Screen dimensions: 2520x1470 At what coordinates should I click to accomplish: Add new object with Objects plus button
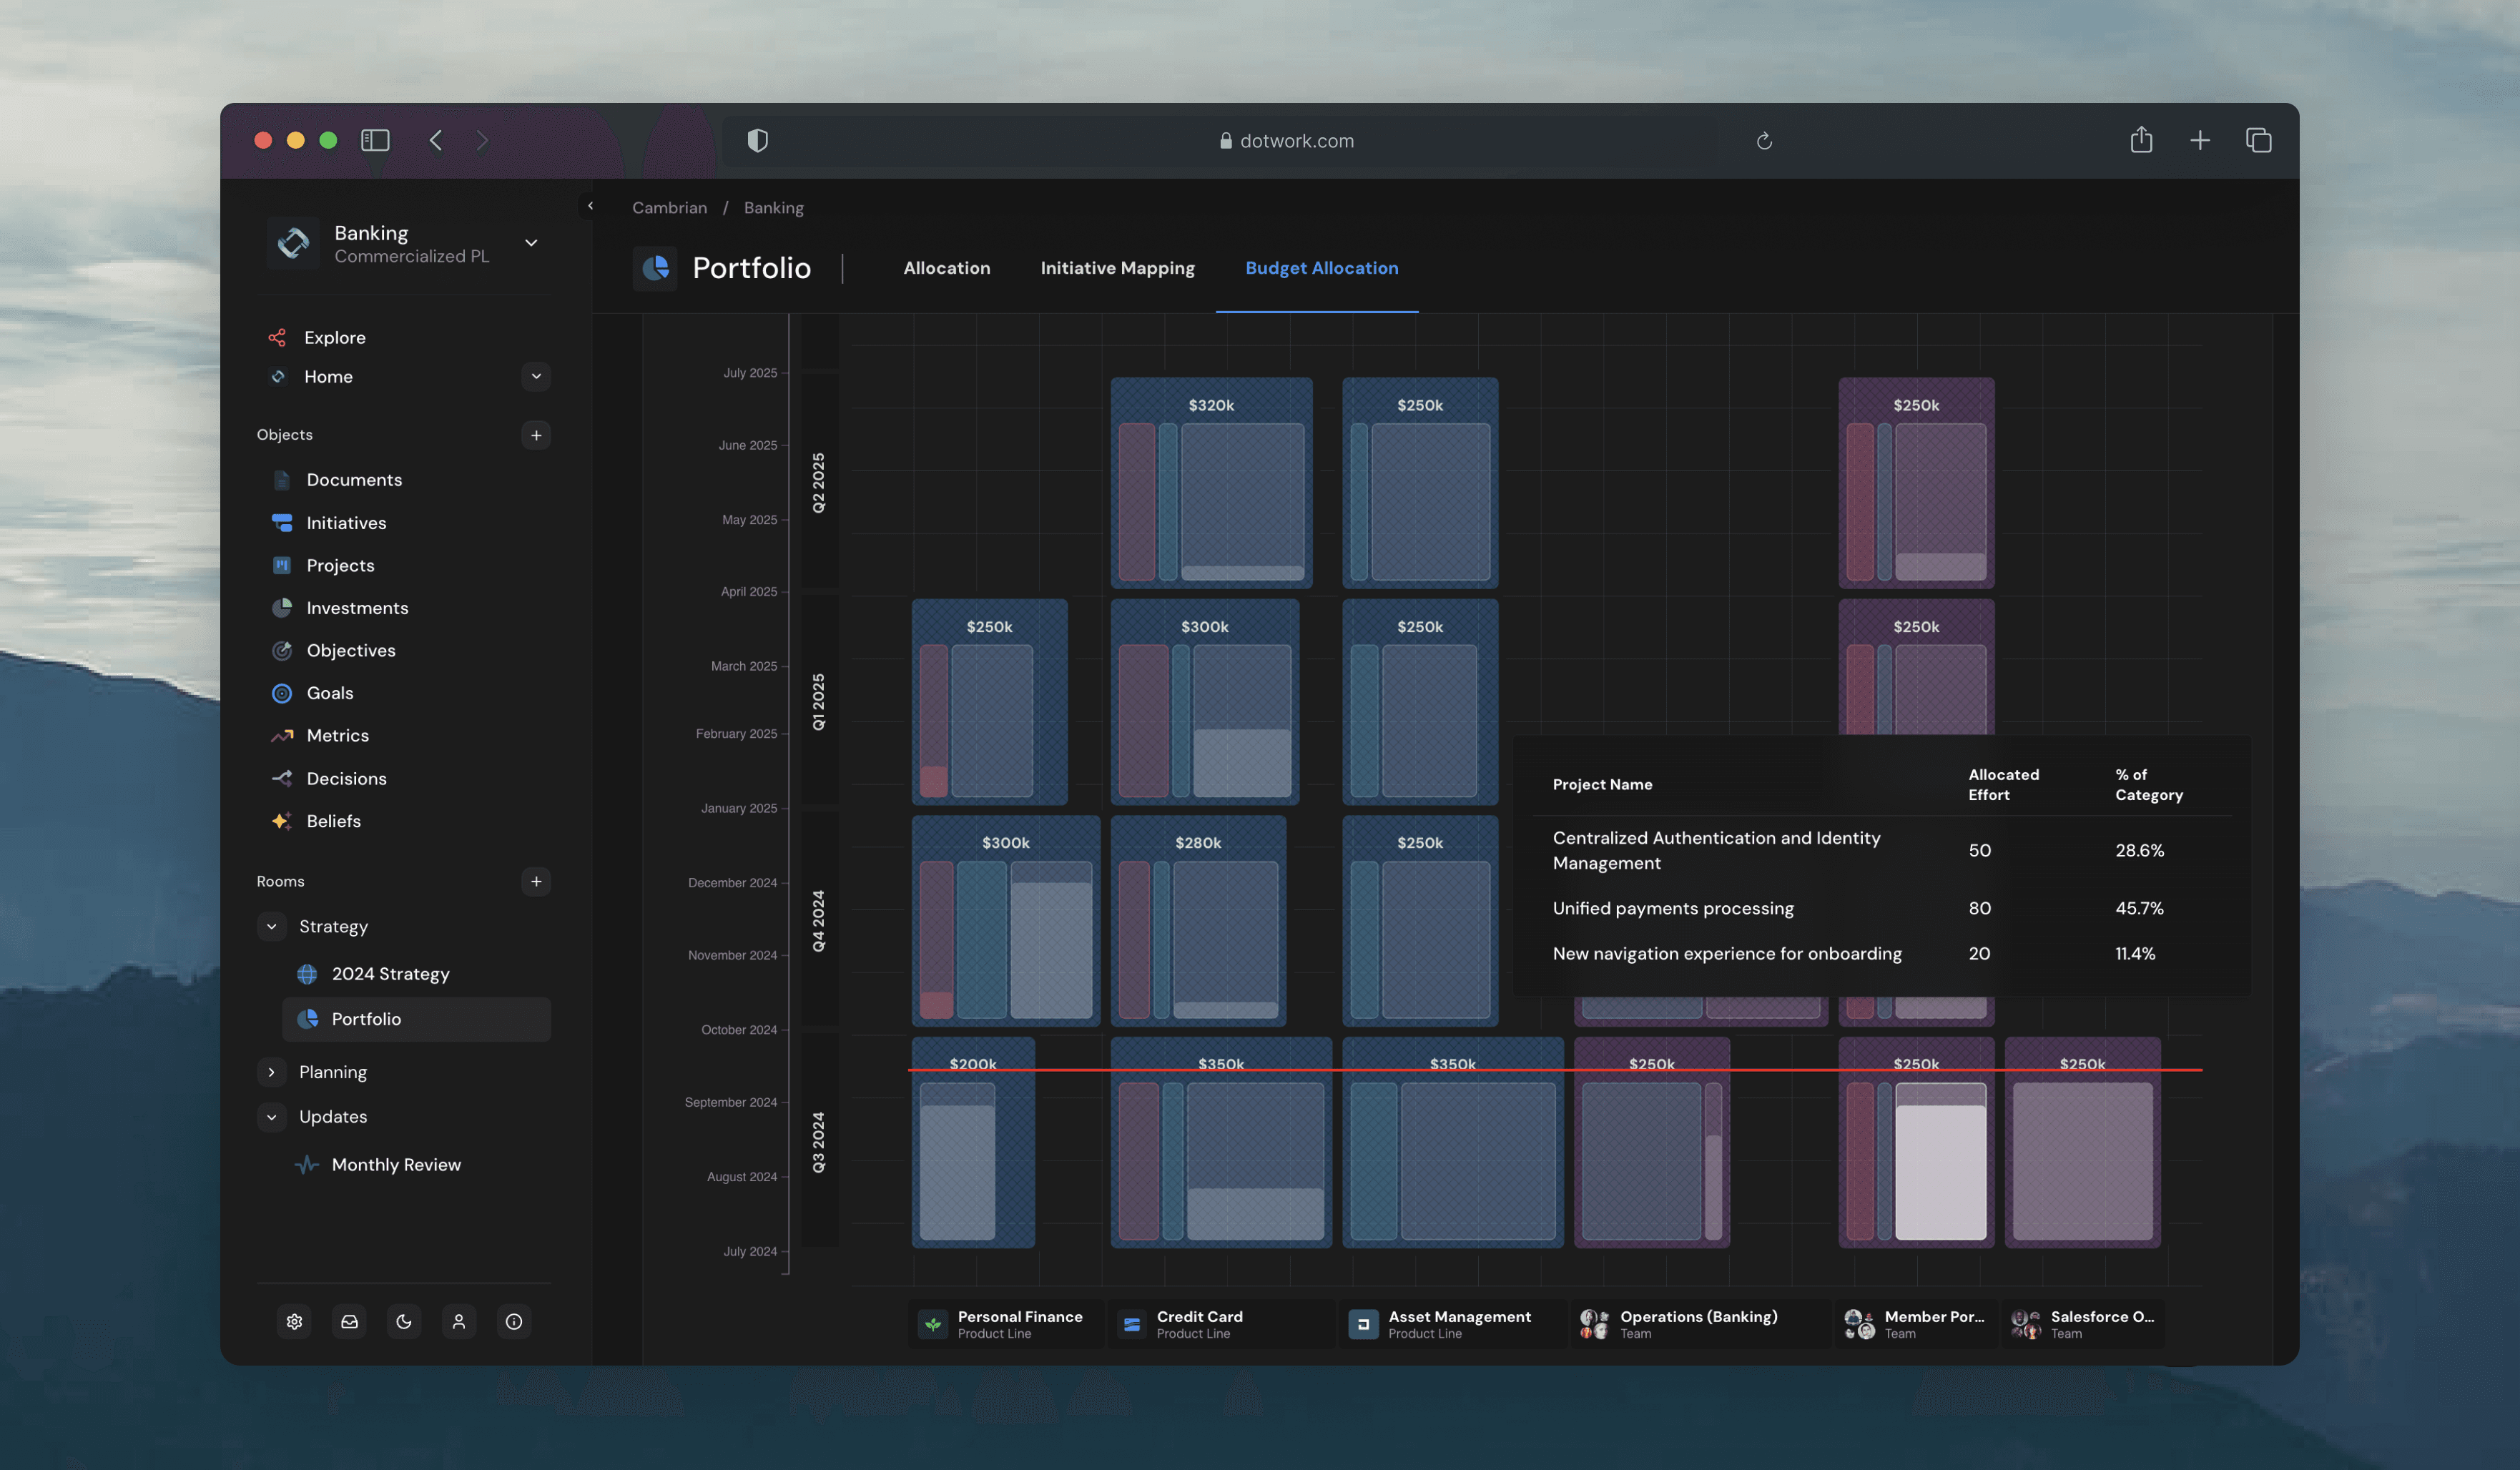(536, 435)
